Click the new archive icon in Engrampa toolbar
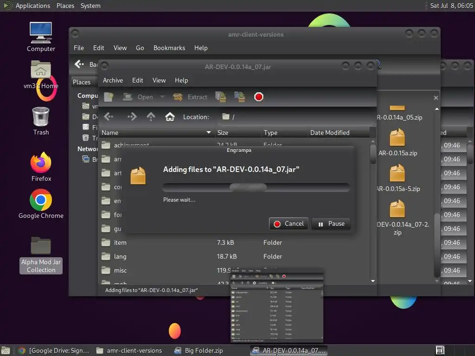The image size is (475, 356). coord(109,97)
